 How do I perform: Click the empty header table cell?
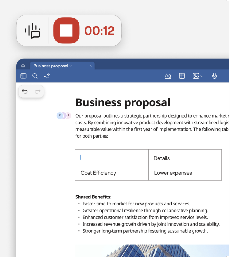click(x=112, y=157)
